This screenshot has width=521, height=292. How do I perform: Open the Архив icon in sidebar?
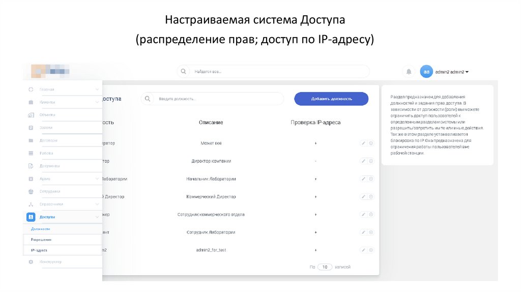coord(31,179)
